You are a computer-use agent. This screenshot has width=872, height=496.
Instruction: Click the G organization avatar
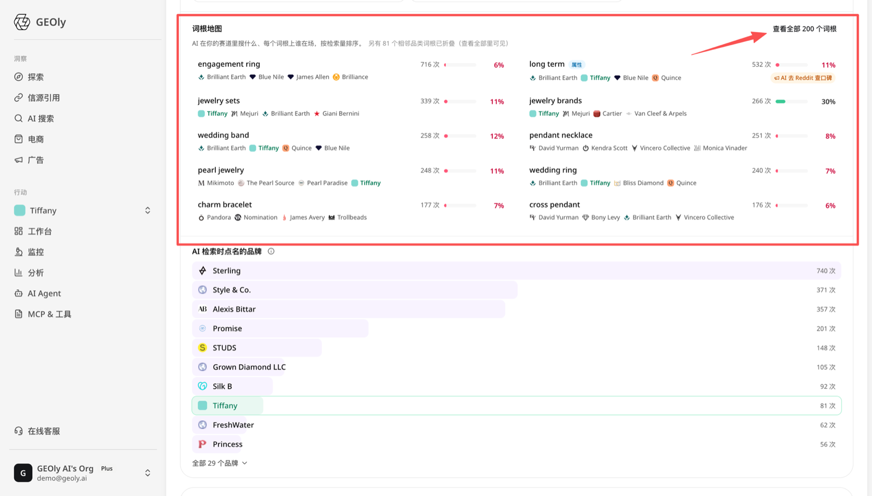[x=23, y=473]
